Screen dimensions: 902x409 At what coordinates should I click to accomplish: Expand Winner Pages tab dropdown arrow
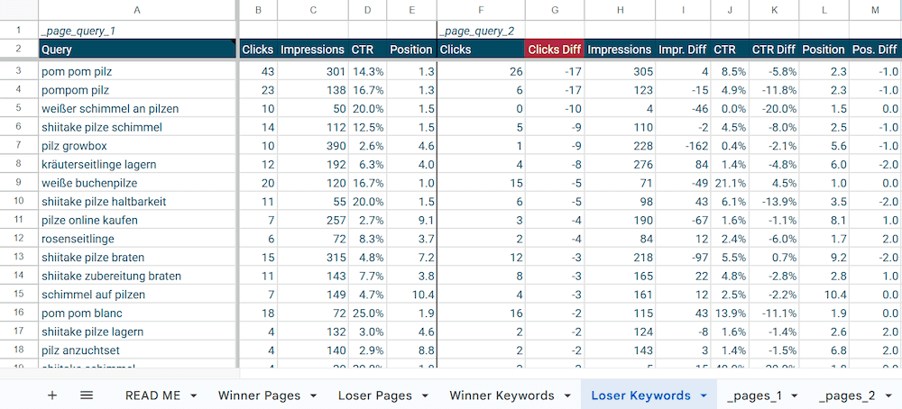coord(314,395)
